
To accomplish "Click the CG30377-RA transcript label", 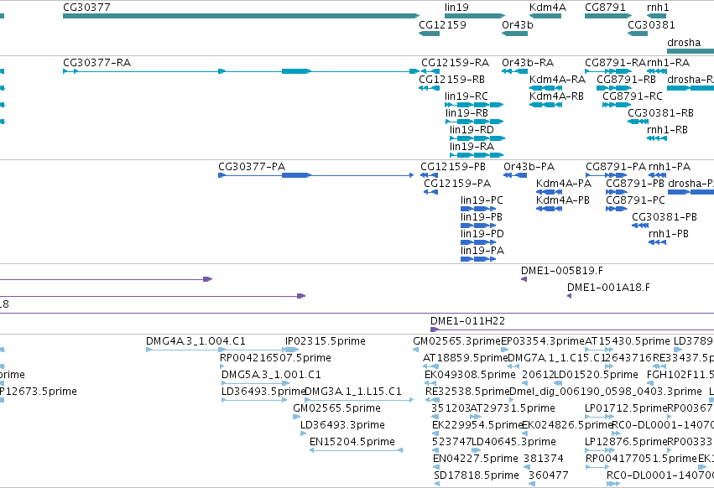I will point(97,62).
